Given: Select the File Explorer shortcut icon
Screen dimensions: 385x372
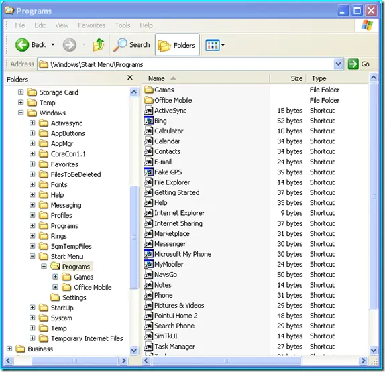Looking at the screenshot, I should [x=148, y=182].
